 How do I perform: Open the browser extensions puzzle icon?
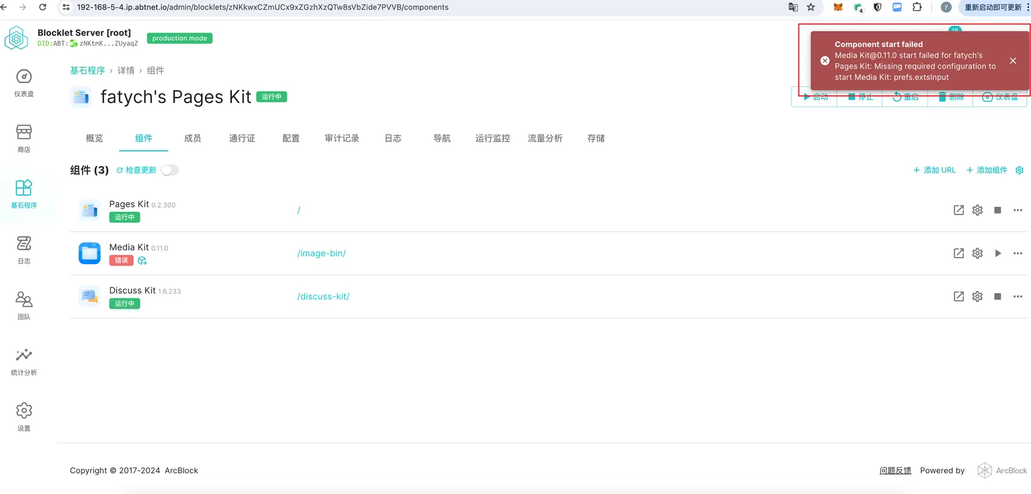pos(917,7)
